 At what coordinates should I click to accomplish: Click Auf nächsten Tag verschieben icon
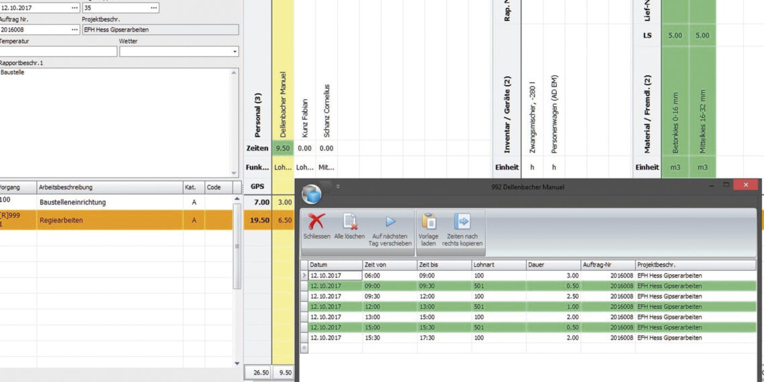[x=390, y=222]
